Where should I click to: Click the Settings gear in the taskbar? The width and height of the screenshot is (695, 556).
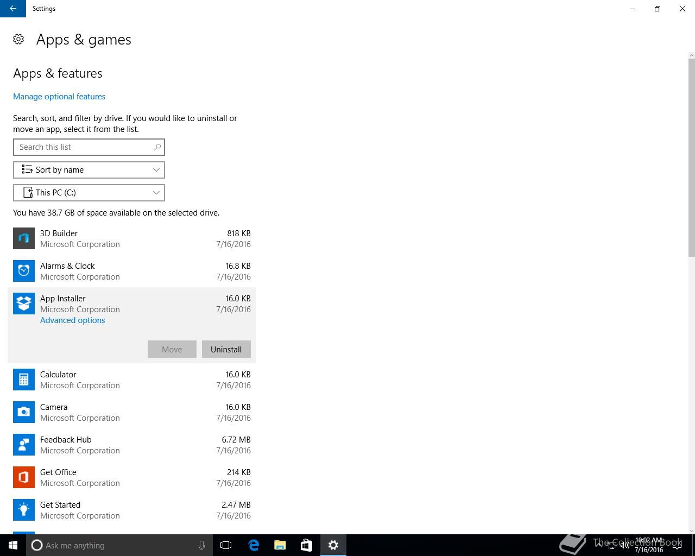click(333, 545)
